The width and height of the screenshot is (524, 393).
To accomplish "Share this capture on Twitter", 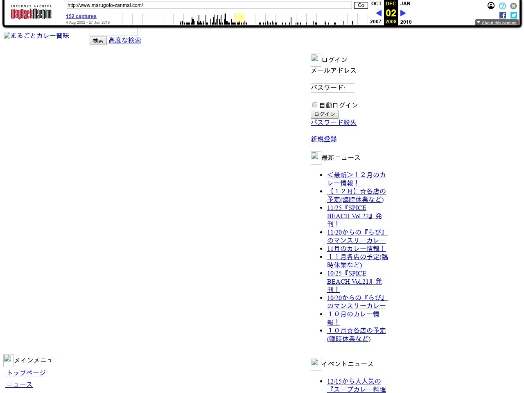I will [x=513, y=15].
